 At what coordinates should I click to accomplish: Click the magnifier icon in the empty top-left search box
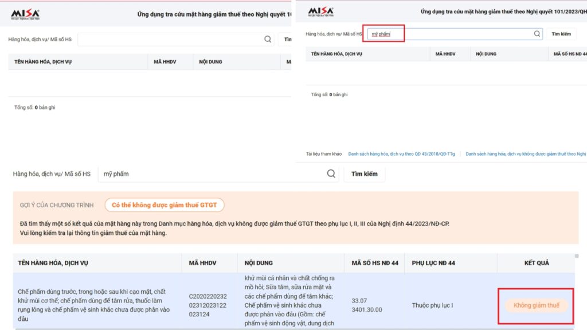tap(268, 39)
